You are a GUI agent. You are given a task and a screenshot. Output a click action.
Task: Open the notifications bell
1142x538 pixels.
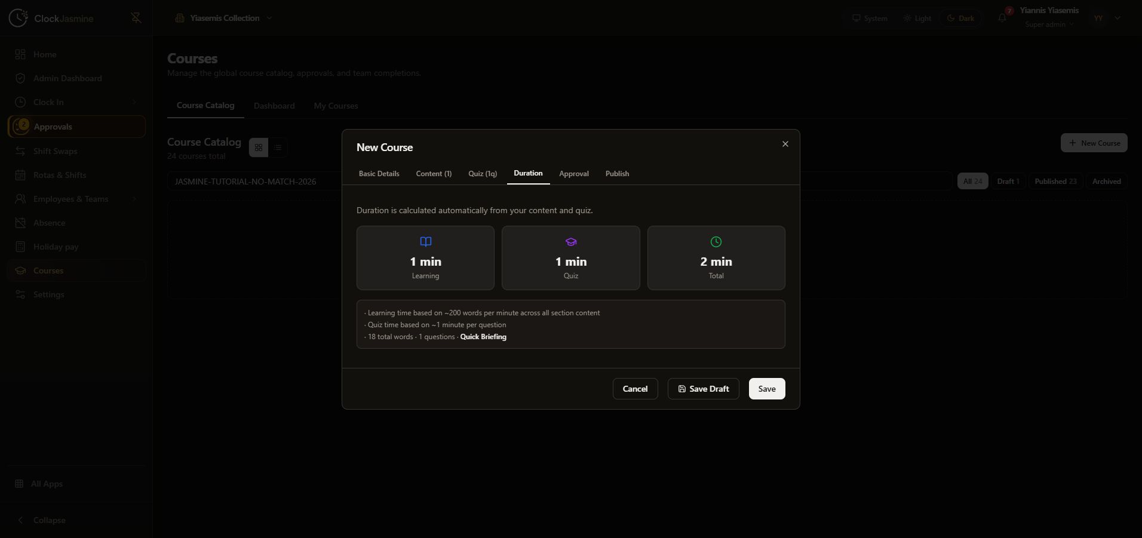click(x=1002, y=18)
